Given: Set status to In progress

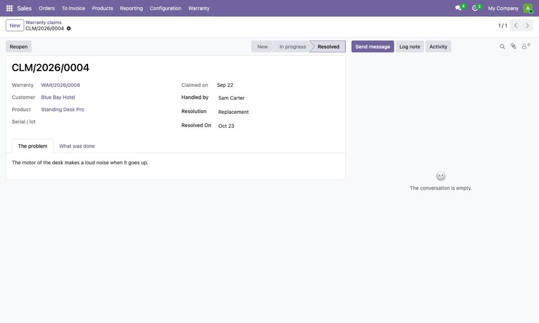Looking at the screenshot, I should (x=292, y=47).
